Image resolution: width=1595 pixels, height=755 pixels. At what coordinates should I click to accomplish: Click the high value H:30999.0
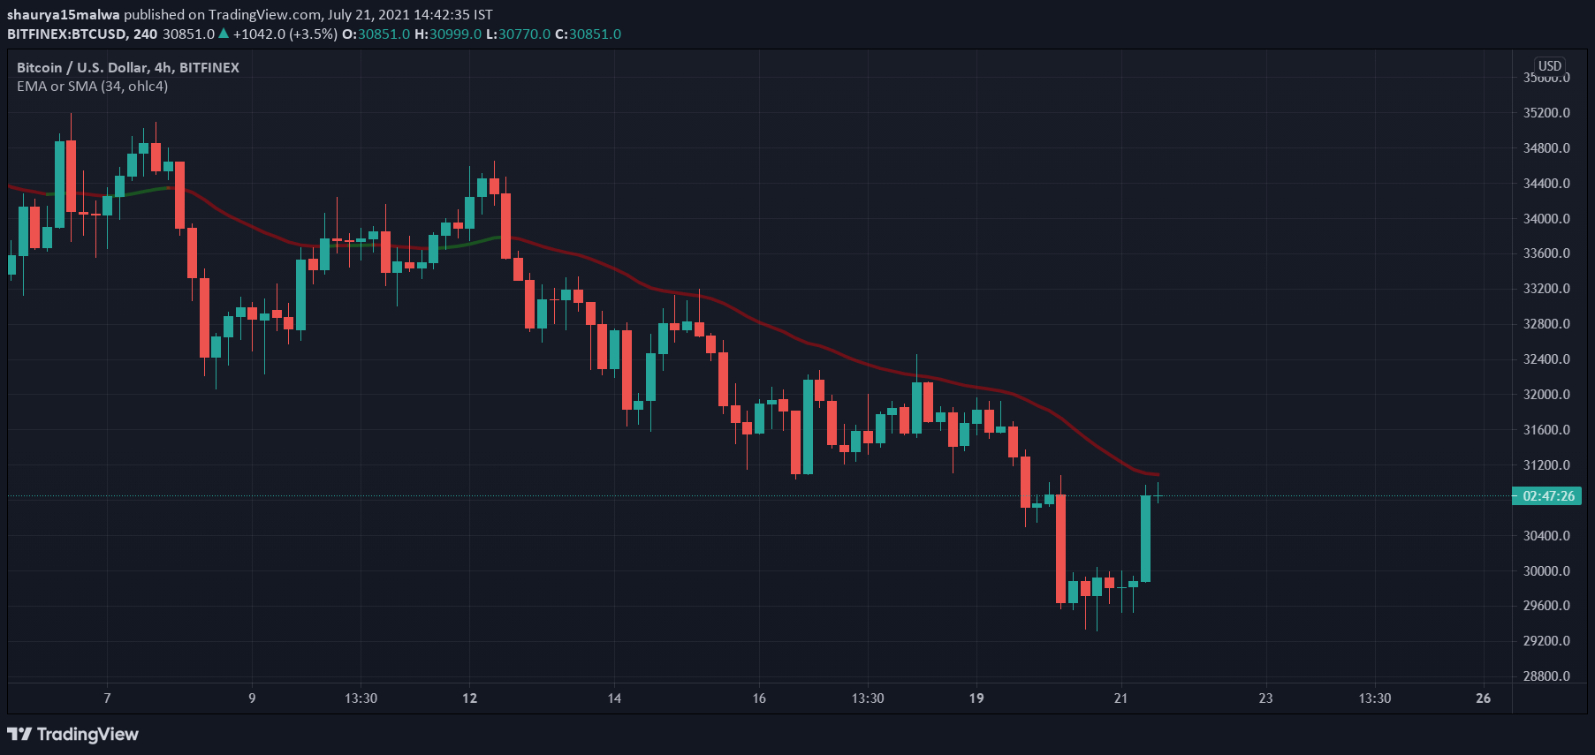tap(448, 34)
